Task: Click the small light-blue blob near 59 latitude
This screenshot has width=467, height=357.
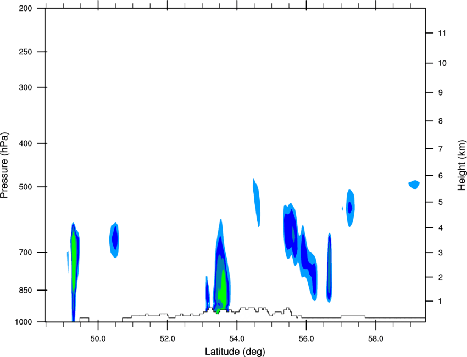Action: pyautogui.click(x=414, y=185)
